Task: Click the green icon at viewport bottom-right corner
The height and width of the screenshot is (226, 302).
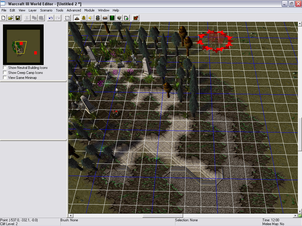Action: tap(300, 216)
